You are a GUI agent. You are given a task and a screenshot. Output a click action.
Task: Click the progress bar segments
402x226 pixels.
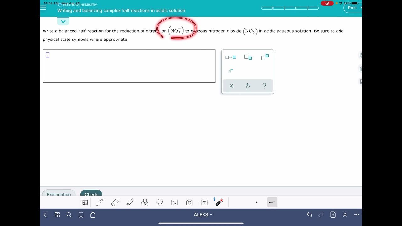290,8
